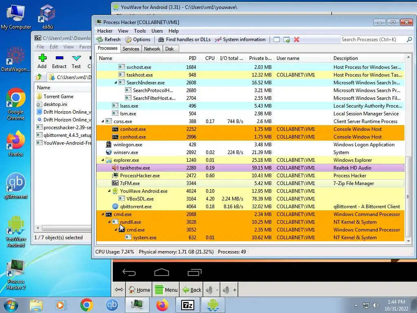Click the find window and thread icon
The width and height of the screenshot is (417, 313).
click(287, 40)
